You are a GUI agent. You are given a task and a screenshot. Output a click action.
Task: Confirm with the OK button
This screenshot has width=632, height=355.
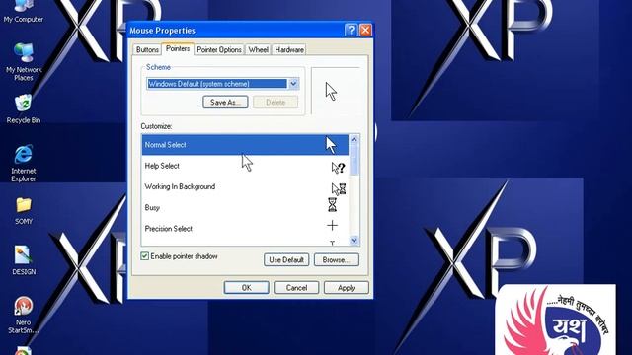coord(246,288)
